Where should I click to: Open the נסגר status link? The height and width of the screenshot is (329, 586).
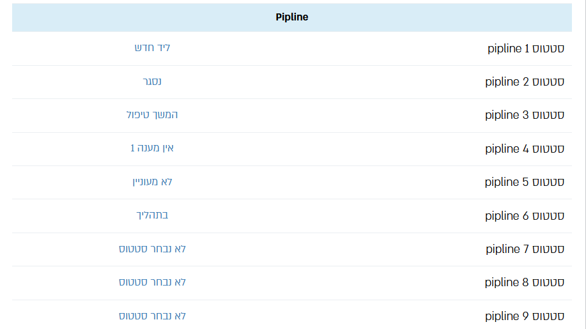tap(152, 81)
